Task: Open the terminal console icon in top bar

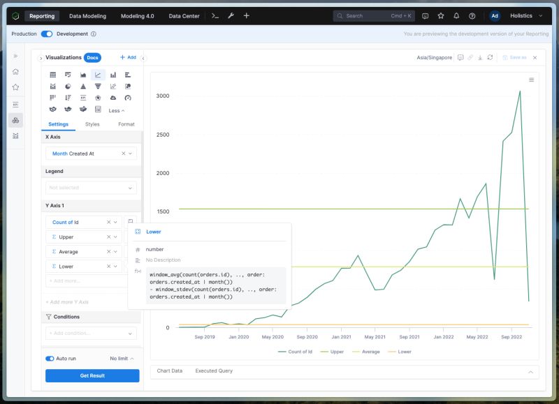Action: pos(215,15)
